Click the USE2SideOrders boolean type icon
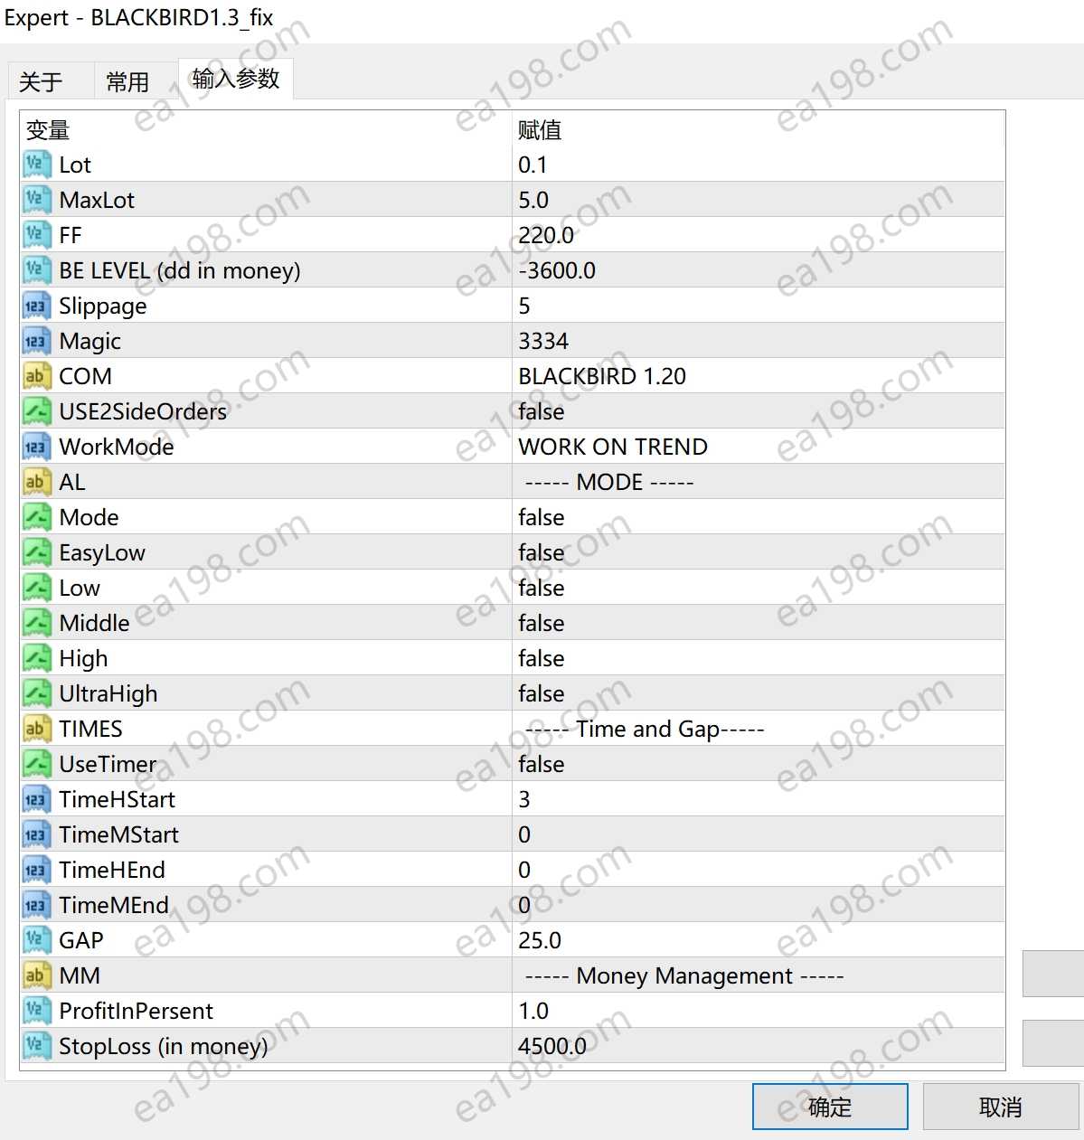The image size is (1084, 1140). coord(36,411)
